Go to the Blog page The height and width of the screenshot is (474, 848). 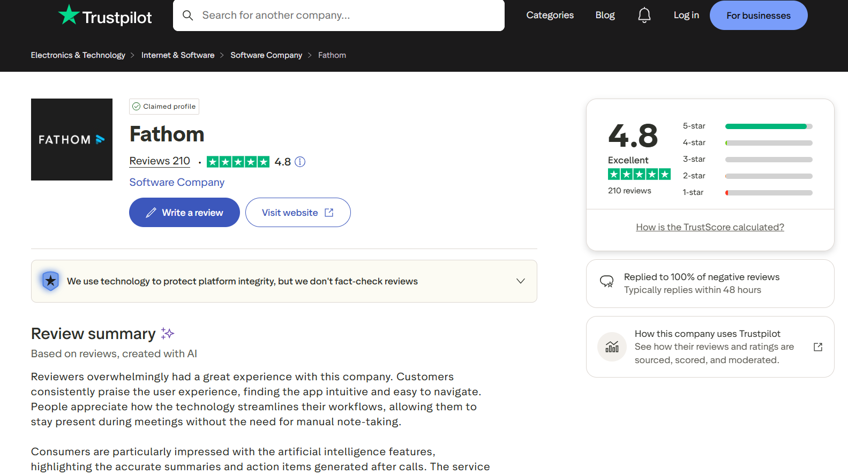click(605, 16)
